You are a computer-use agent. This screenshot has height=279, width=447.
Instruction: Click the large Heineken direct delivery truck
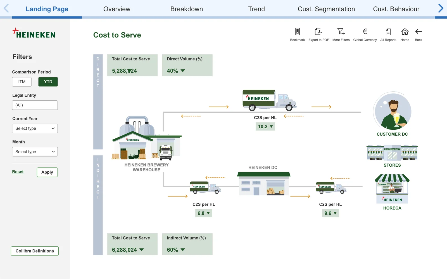point(269,100)
